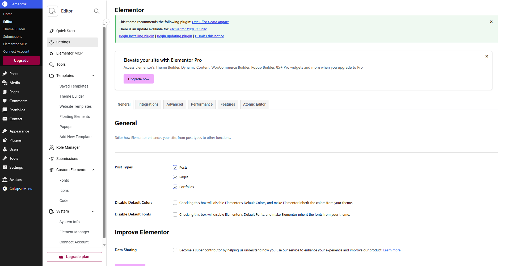
Task: Click the Role Manager people icon
Action: [x=52, y=148]
